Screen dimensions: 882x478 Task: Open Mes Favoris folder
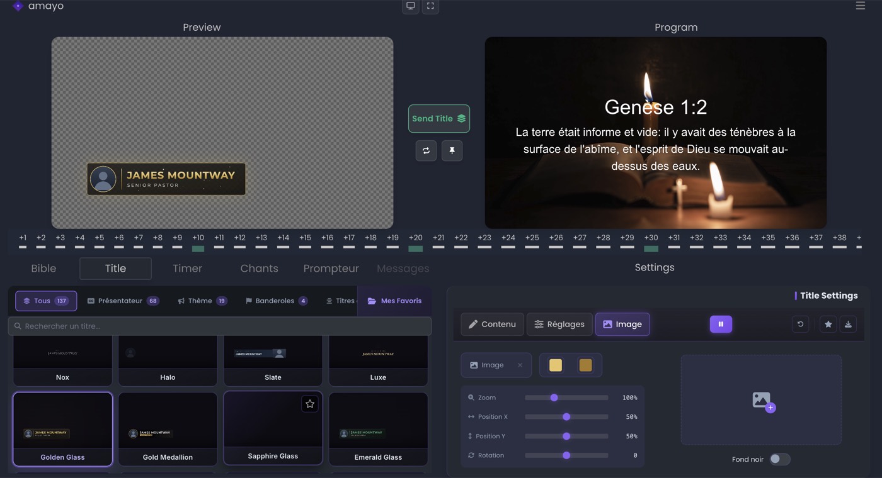(x=394, y=301)
